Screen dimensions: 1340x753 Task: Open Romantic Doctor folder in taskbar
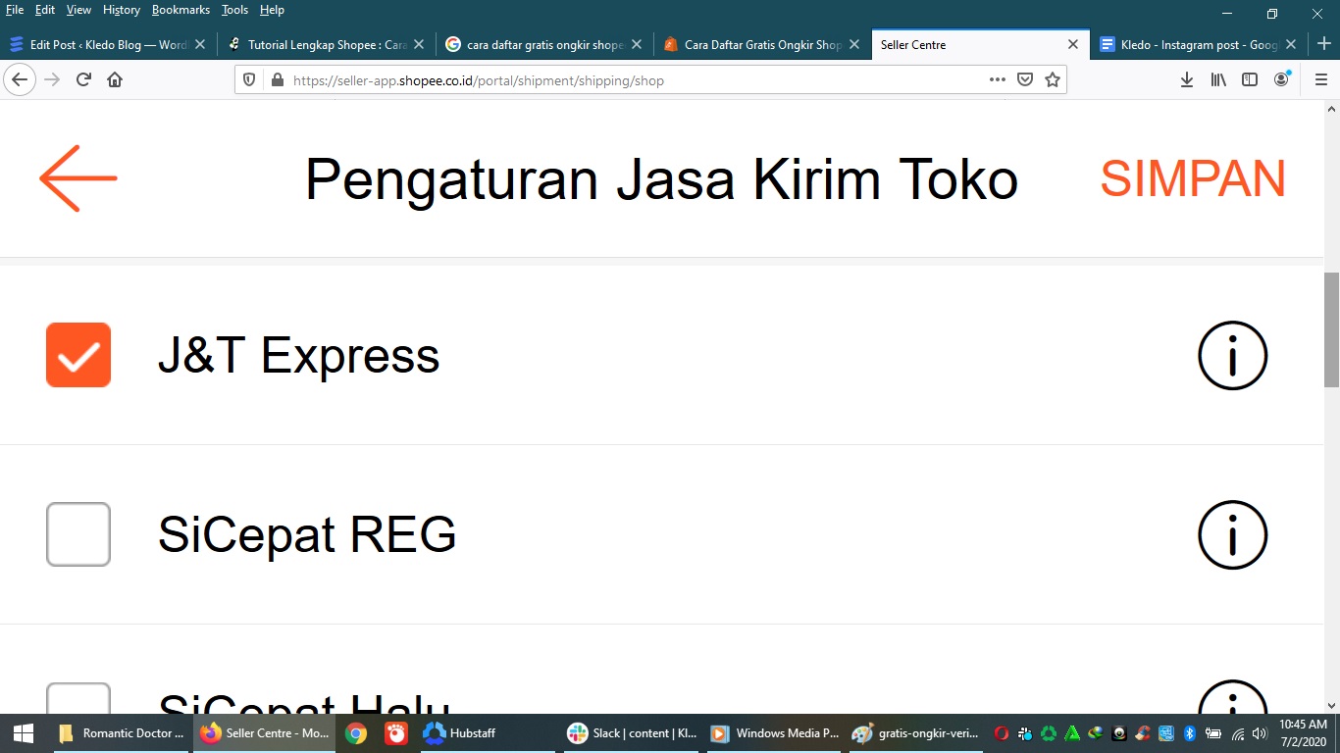tap(121, 733)
